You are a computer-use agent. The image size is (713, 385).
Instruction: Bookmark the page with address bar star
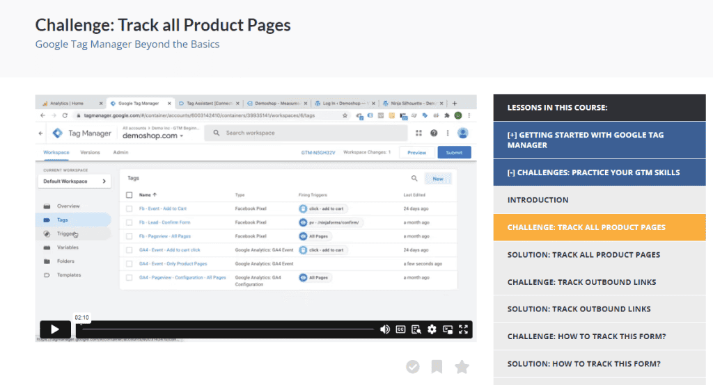(x=345, y=116)
